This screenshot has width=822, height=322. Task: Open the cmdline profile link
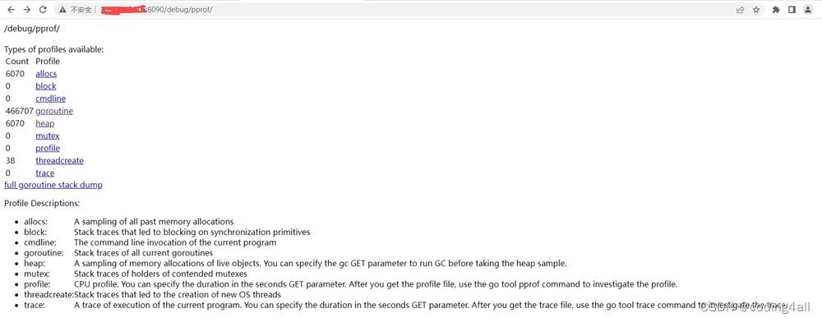click(x=51, y=99)
